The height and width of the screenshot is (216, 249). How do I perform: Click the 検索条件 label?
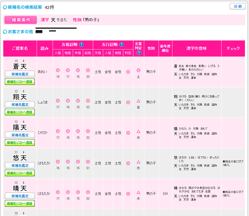coord(21,20)
